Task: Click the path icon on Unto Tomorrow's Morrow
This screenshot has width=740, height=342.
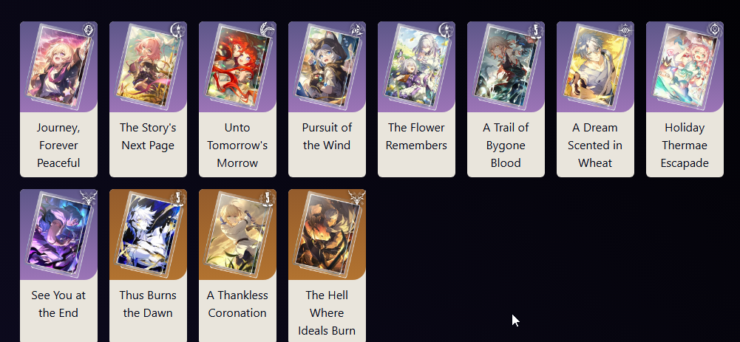Action: pyautogui.click(x=268, y=30)
